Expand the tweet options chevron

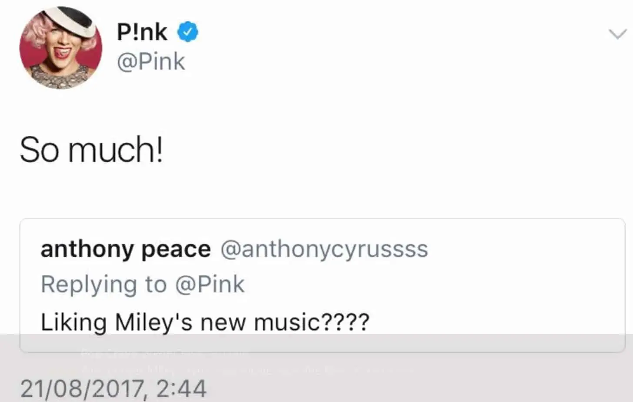(x=617, y=34)
